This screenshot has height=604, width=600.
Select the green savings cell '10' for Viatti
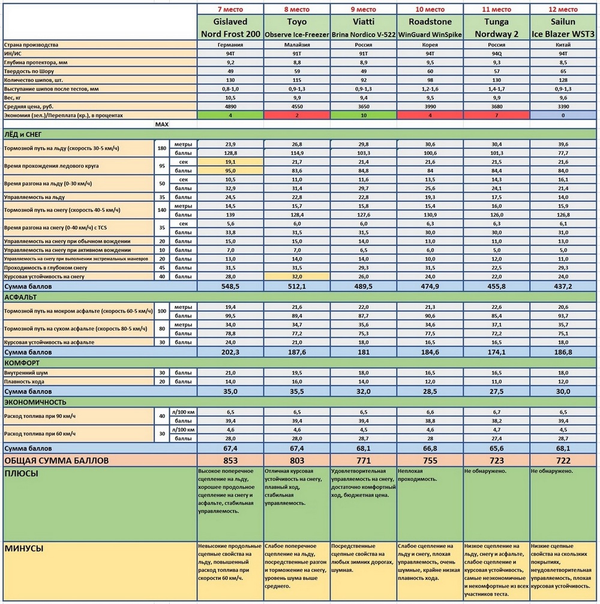click(x=364, y=115)
